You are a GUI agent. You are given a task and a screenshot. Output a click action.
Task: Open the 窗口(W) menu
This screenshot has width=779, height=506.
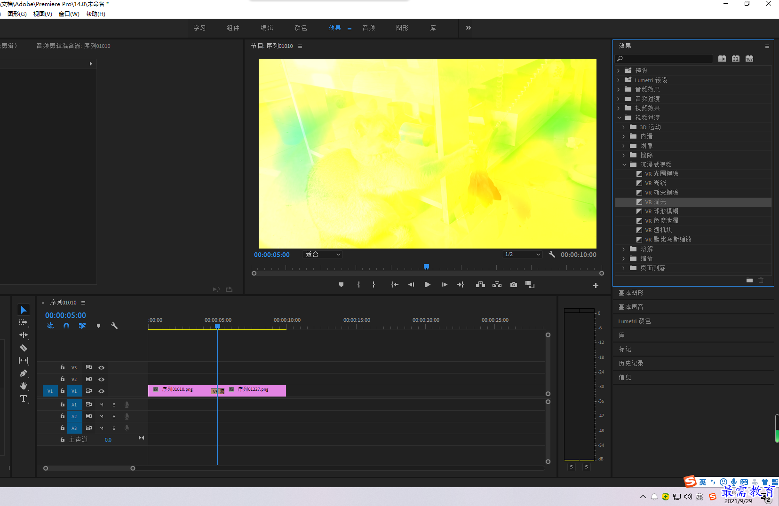click(x=69, y=14)
